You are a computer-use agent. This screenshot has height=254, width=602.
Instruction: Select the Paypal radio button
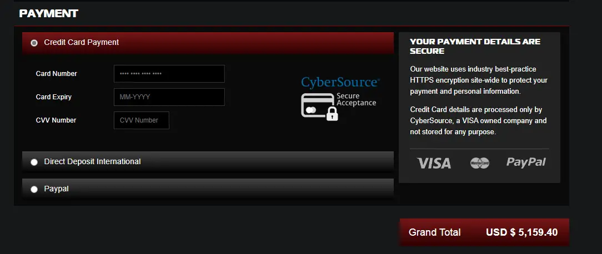tap(34, 189)
